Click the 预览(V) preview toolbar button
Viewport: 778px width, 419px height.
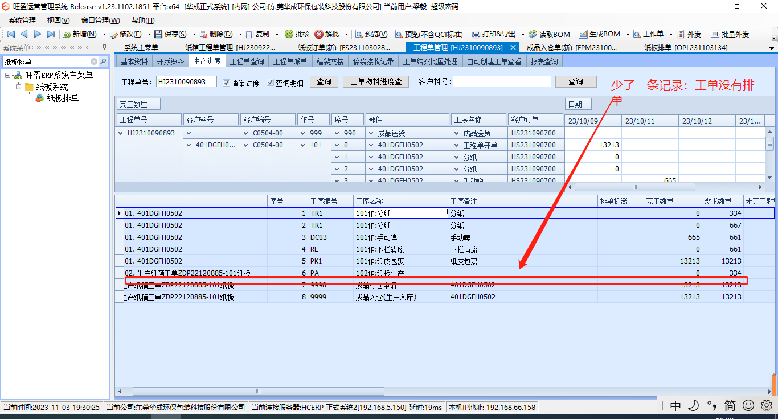click(x=371, y=34)
